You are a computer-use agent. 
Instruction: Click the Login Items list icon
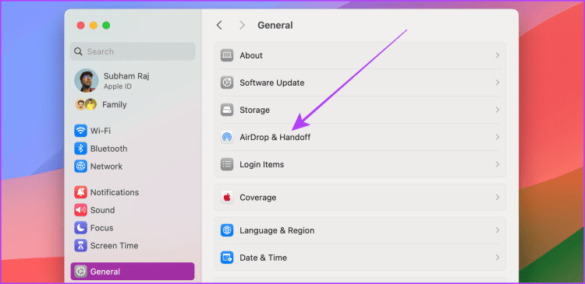(227, 164)
